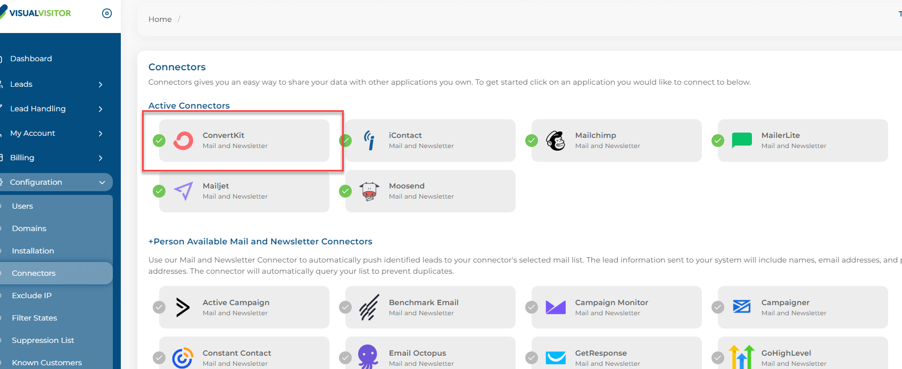Open Exclude IP settings
Image resolution: width=902 pixels, height=369 pixels.
pos(32,296)
